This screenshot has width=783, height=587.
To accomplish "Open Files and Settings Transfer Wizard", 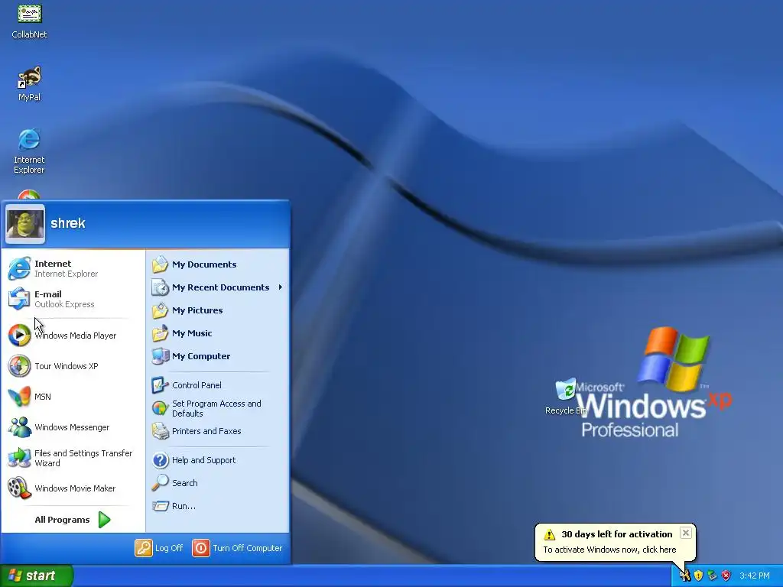I will point(73,458).
